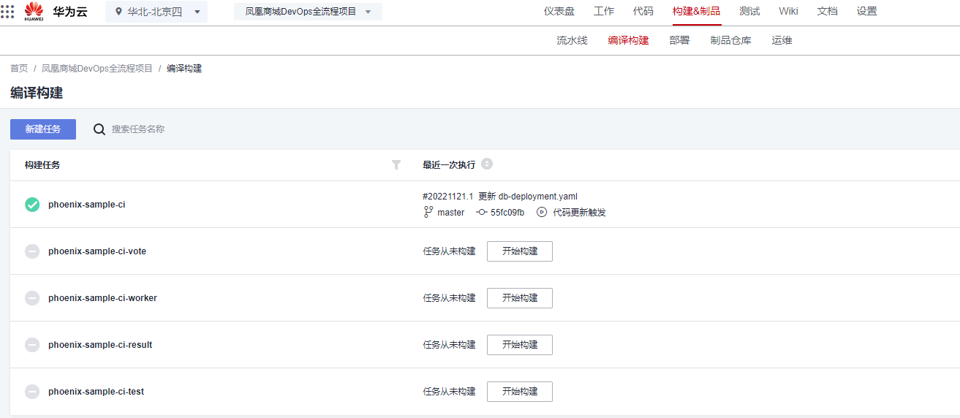Viewport: 960px width, 418px height.
Task: Open commit 55fc09fb
Action: [x=507, y=213]
